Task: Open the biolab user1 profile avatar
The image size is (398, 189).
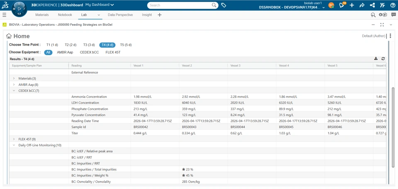Action: click(x=331, y=5)
